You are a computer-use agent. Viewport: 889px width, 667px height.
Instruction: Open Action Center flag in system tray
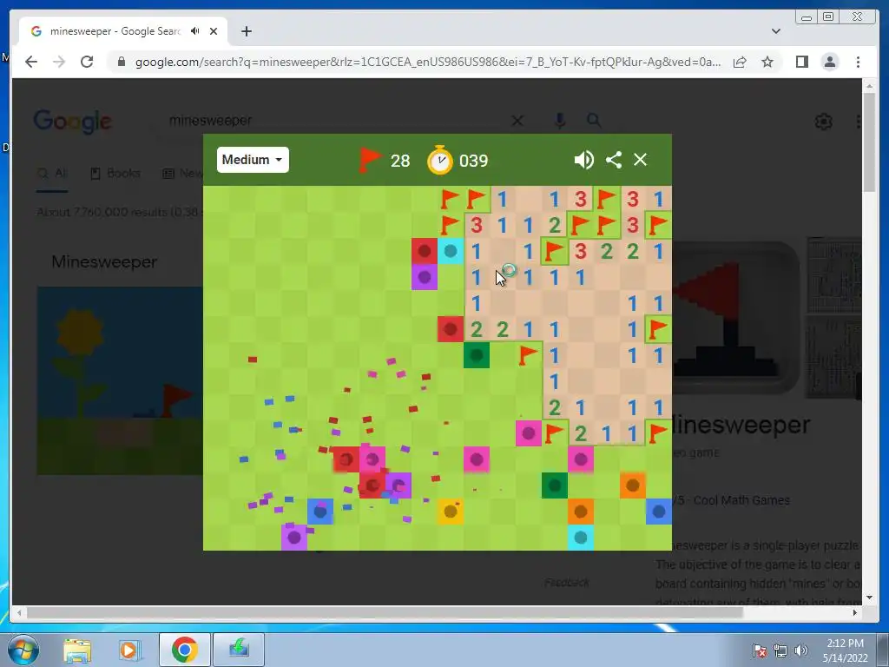[760, 650]
